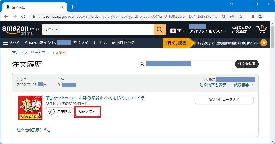The width and height of the screenshot is (275, 144).
Task: Open Chrome three-dot menu
Action: 269,16
